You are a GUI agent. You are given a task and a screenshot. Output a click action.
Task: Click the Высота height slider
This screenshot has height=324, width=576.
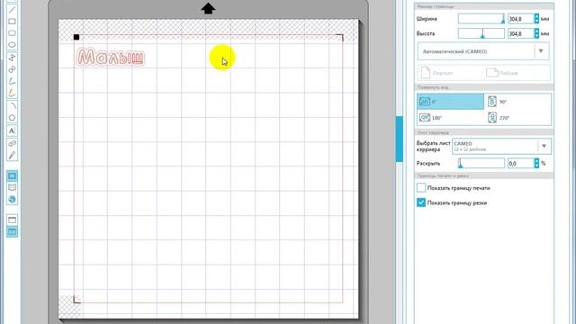click(481, 33)
